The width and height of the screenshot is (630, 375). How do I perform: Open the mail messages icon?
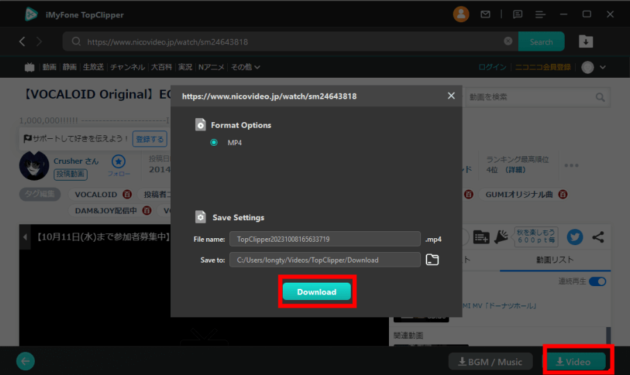click(486, 15)
